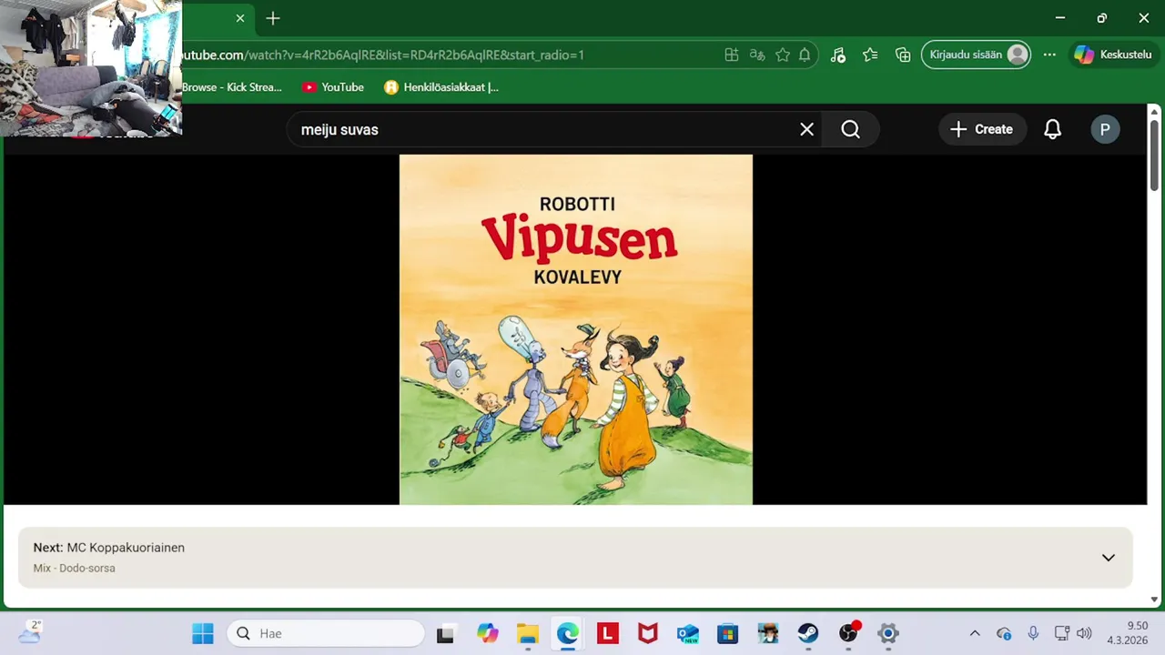Open the network status tray icon
Screen dimensions: 1165x655
pyautogui.click(x=1061, y=633)
